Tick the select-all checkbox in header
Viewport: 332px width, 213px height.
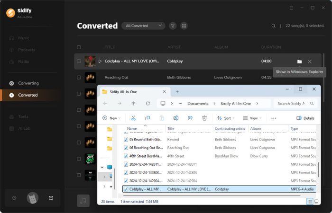tap(79, 47)
